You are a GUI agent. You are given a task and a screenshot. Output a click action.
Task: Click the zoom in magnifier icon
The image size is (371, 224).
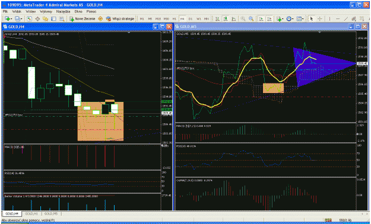tap(243, 19)
